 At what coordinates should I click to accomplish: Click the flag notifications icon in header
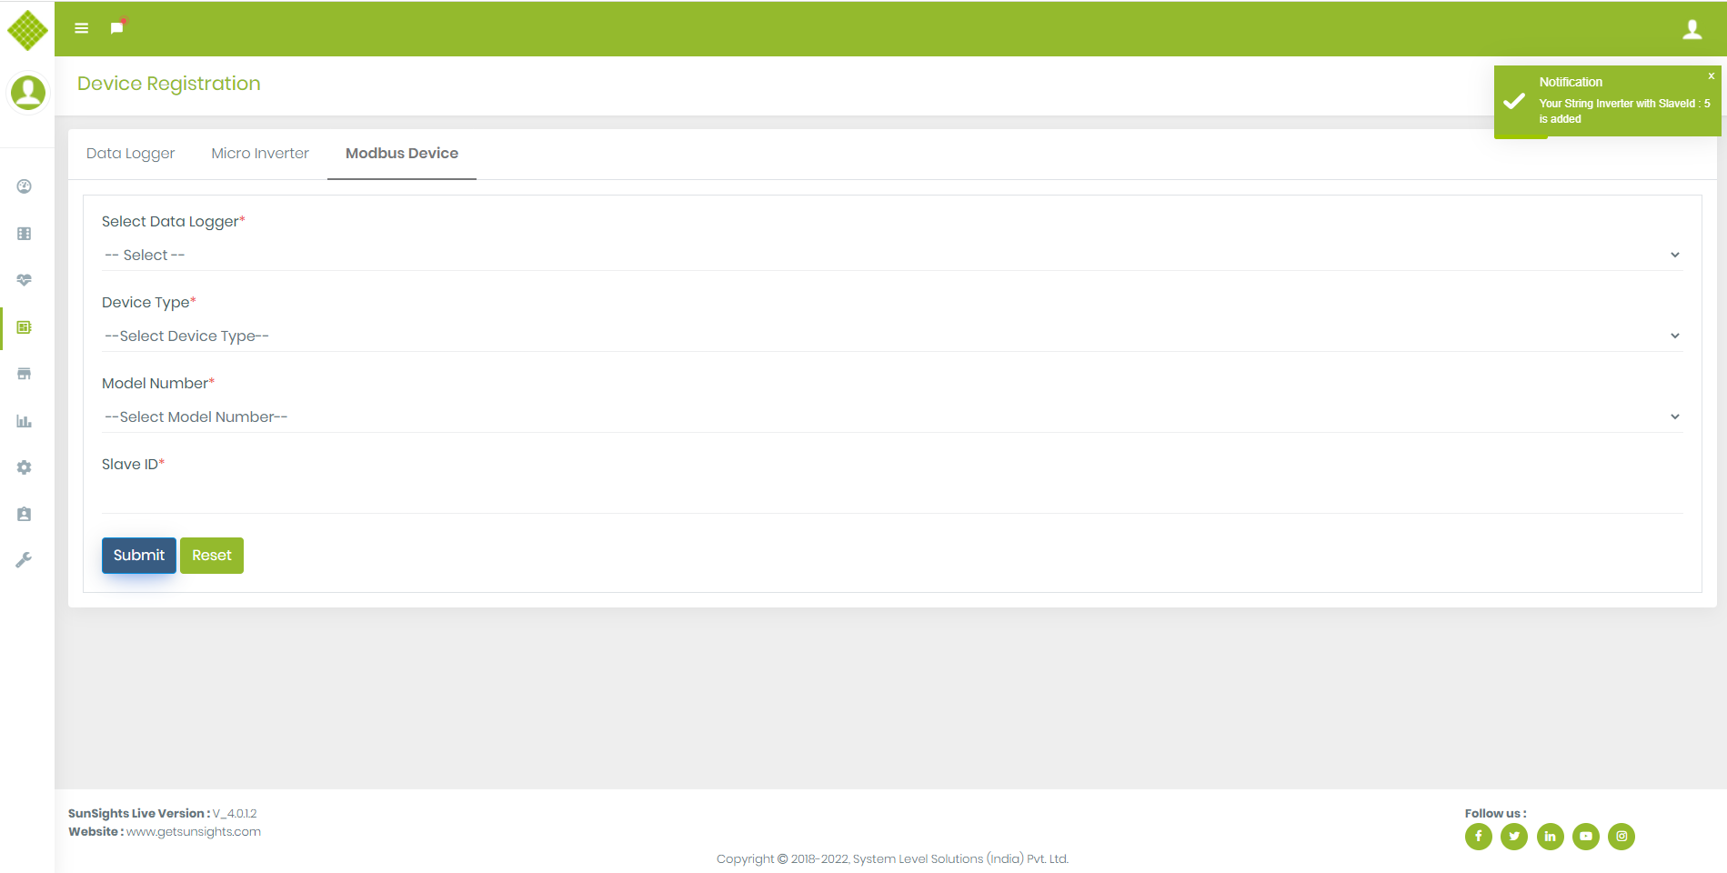(x=117, y=28)
